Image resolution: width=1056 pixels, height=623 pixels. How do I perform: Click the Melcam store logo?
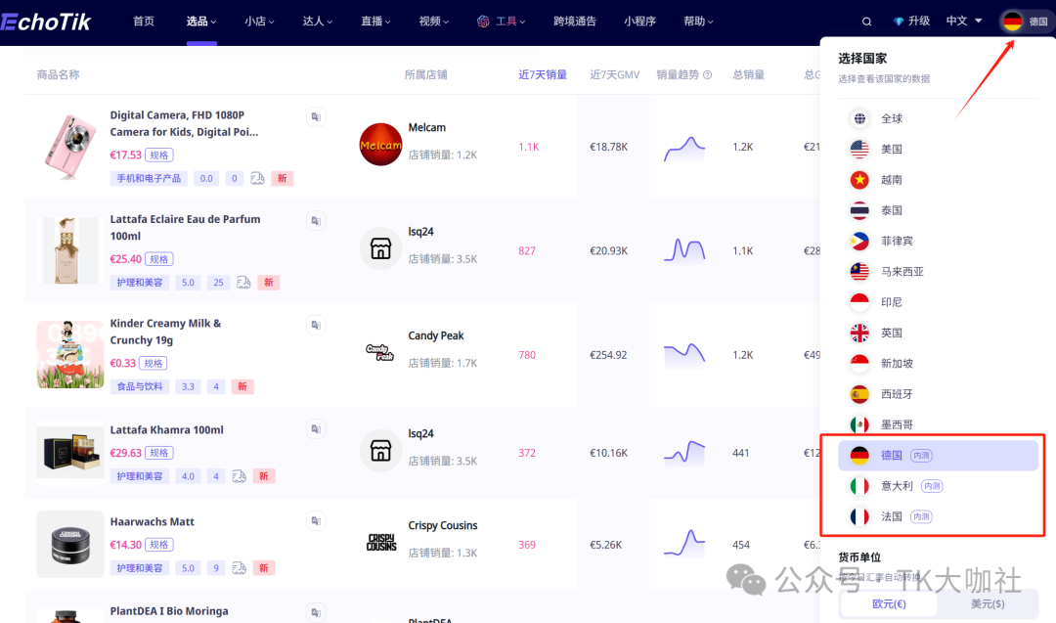pyautogui.click(x=380, y=145)
